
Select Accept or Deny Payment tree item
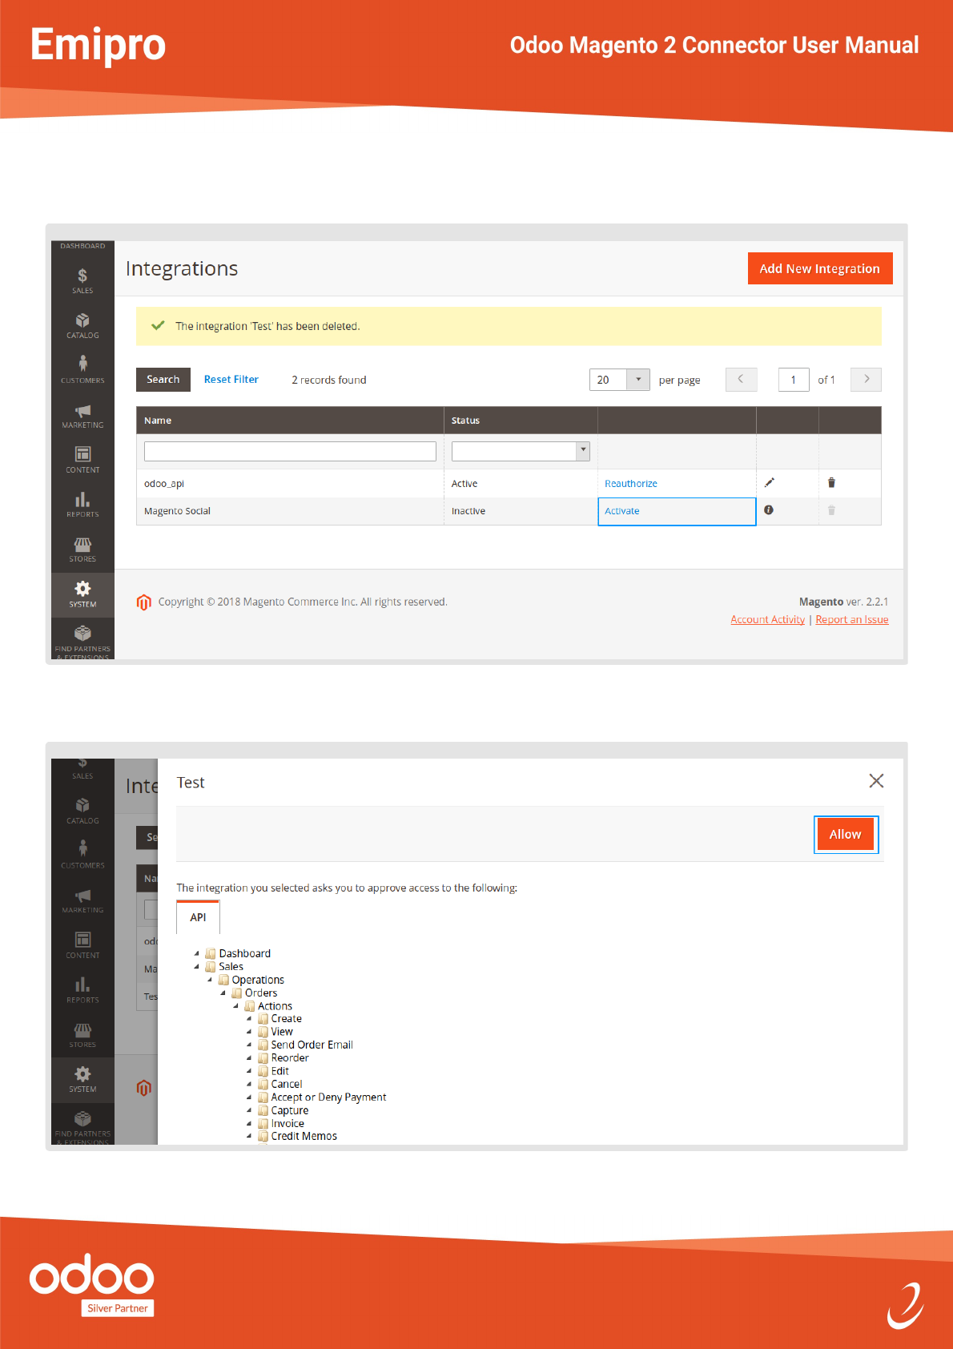click(328, 1097)
